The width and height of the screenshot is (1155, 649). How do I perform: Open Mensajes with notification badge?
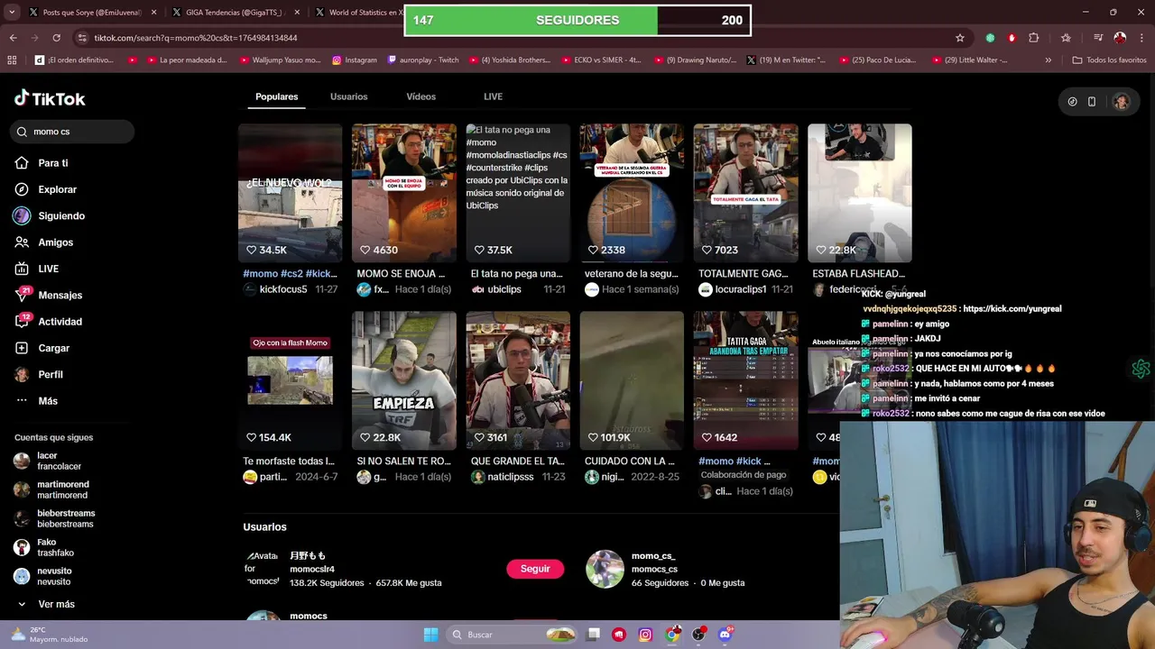coord(60,295)
